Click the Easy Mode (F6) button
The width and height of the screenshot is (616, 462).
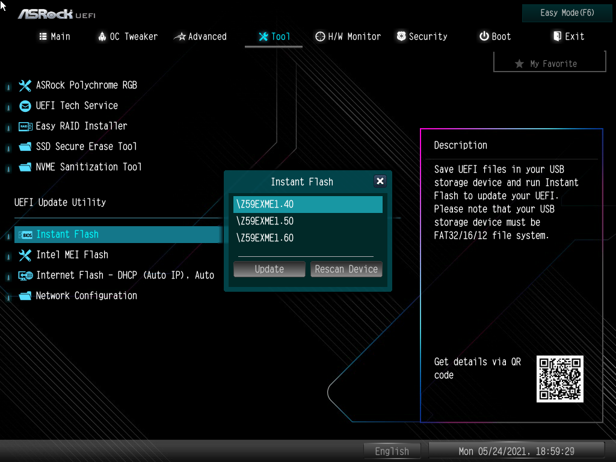[567, 13]
